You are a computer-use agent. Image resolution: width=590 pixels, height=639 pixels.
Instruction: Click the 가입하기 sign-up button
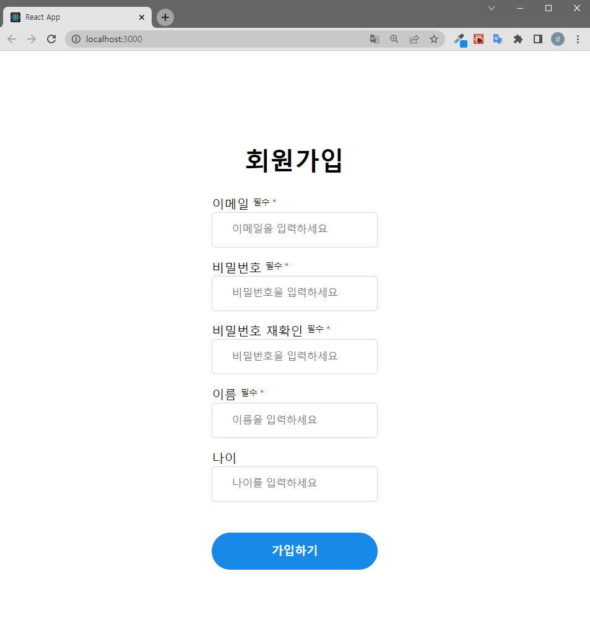click(x=295, y=551)
